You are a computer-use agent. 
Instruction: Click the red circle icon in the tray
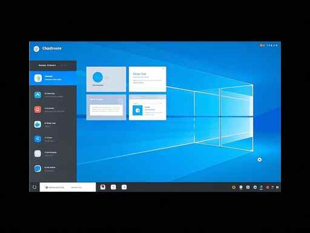click(x=268, y=187)
